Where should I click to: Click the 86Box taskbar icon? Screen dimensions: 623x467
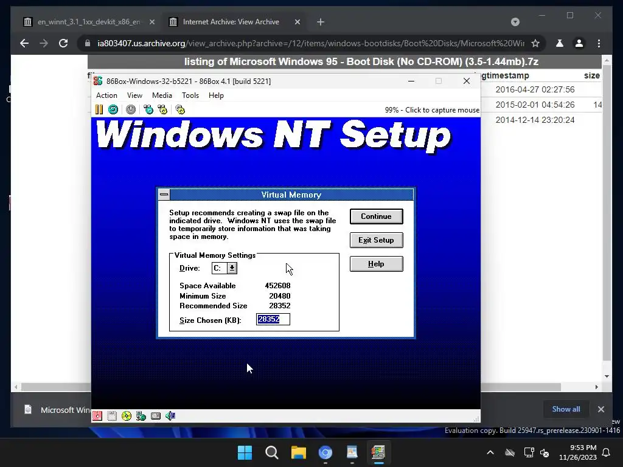(378, 452)
